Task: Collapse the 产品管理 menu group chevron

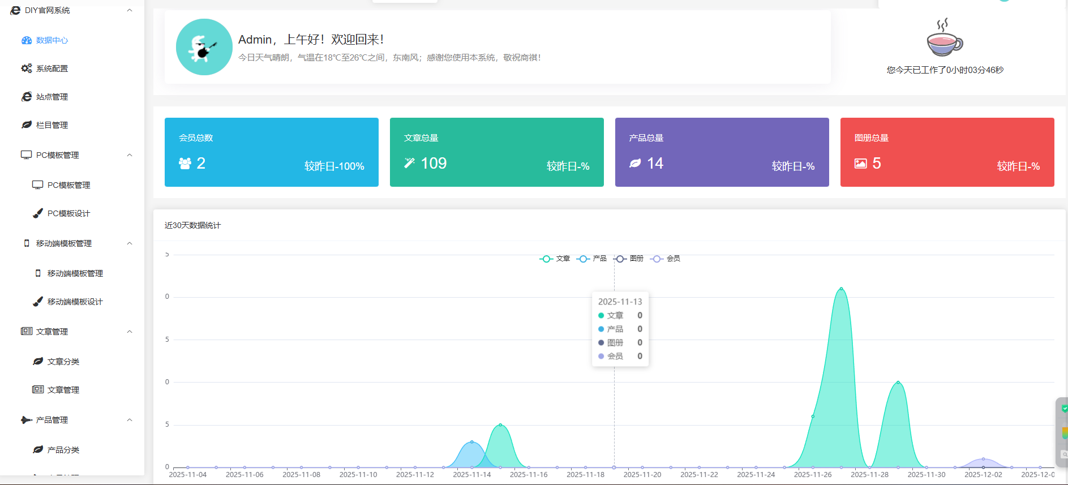Action: [130, 420]
